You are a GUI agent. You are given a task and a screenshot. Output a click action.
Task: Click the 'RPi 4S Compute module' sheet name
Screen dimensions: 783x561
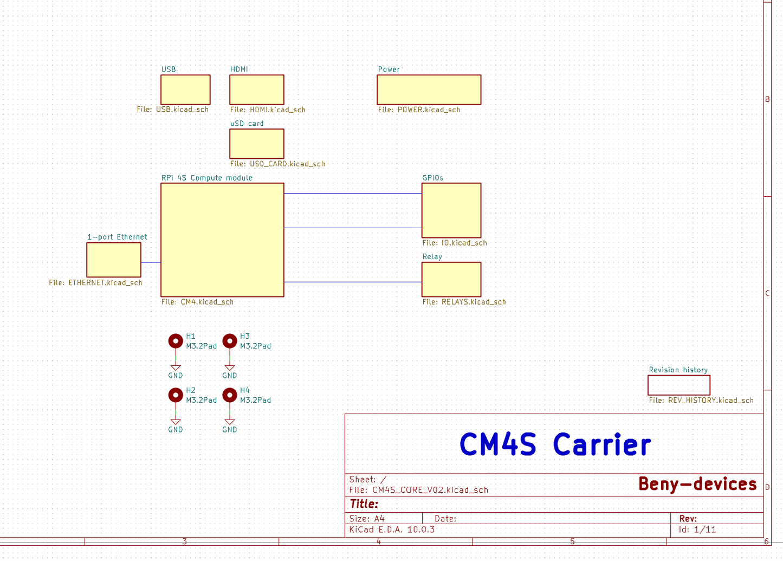207,178
